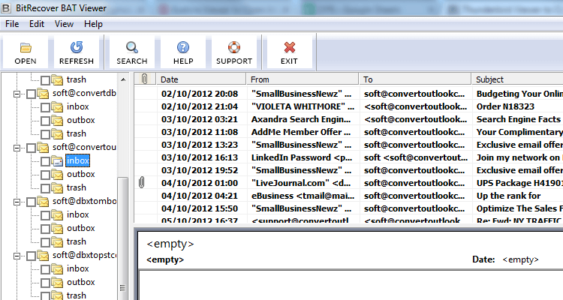Select the trash folder under soft@convertdb
Screen dimensions: 563x300
click(76, 133)
